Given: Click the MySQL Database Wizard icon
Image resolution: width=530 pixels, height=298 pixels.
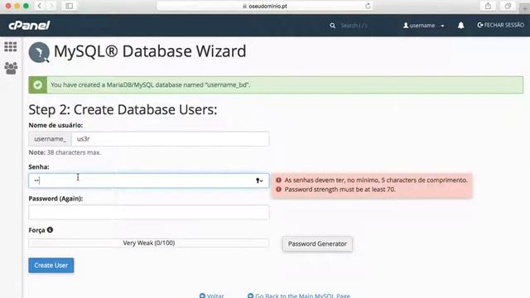Looking at the screenshot, I should [39, 52].
